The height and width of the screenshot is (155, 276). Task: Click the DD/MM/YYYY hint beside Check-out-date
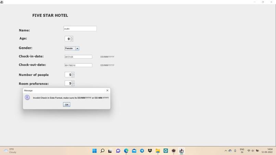click(x=108, y=65)
